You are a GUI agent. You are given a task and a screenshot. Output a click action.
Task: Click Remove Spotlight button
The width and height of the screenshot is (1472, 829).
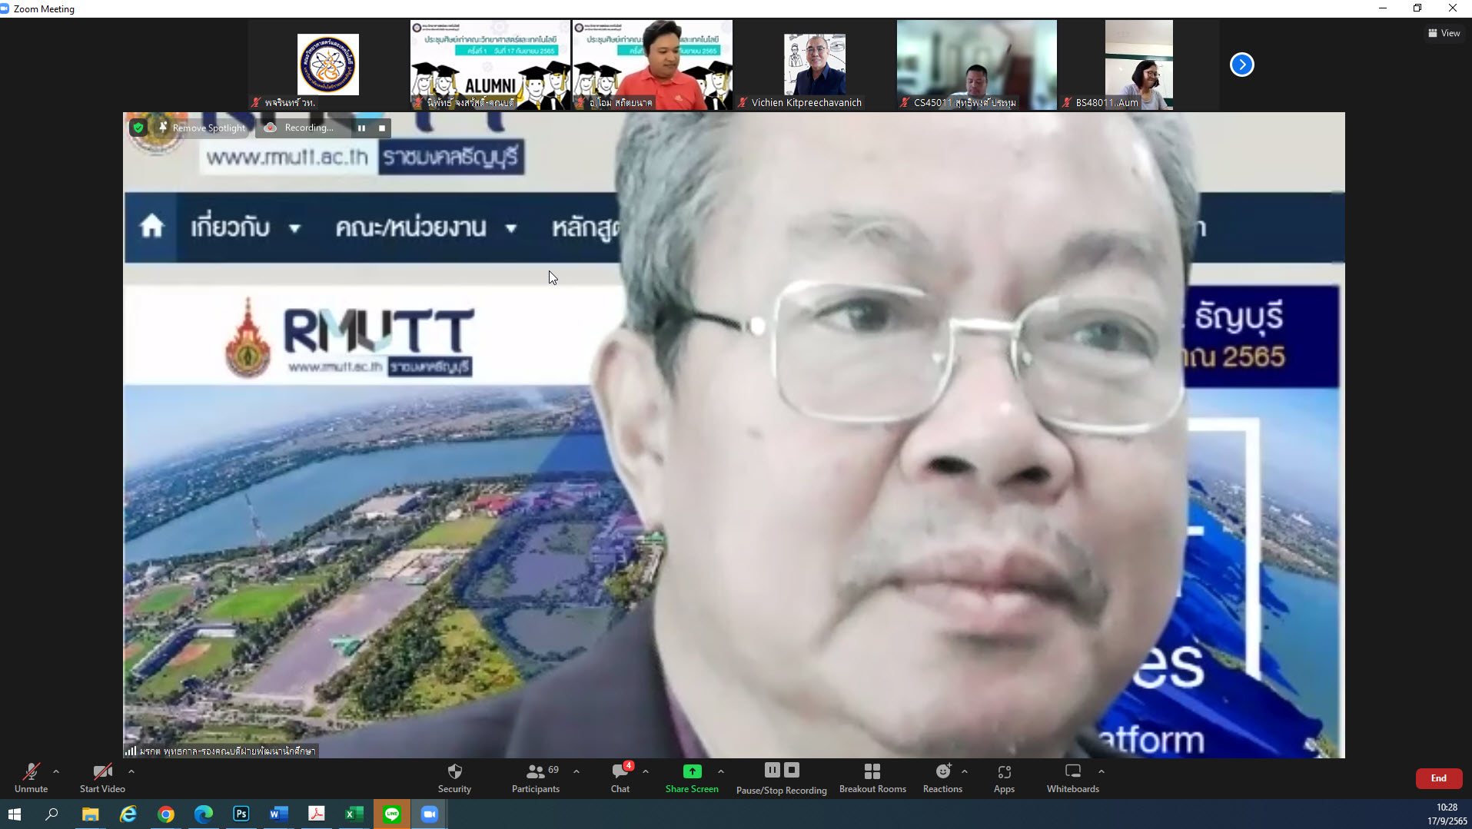[201, 128]
